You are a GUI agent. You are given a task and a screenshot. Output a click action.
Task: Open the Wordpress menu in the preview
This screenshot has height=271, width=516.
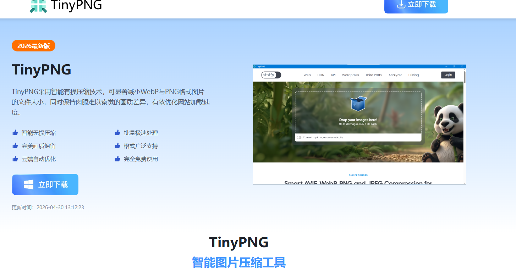pyautogui.click(x=351, y=75)
